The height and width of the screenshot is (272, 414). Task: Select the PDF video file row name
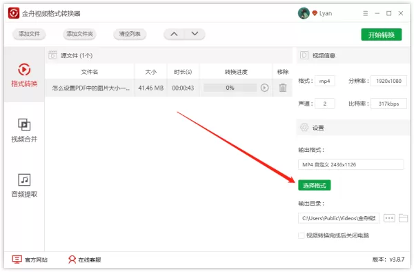click(91, 88)
